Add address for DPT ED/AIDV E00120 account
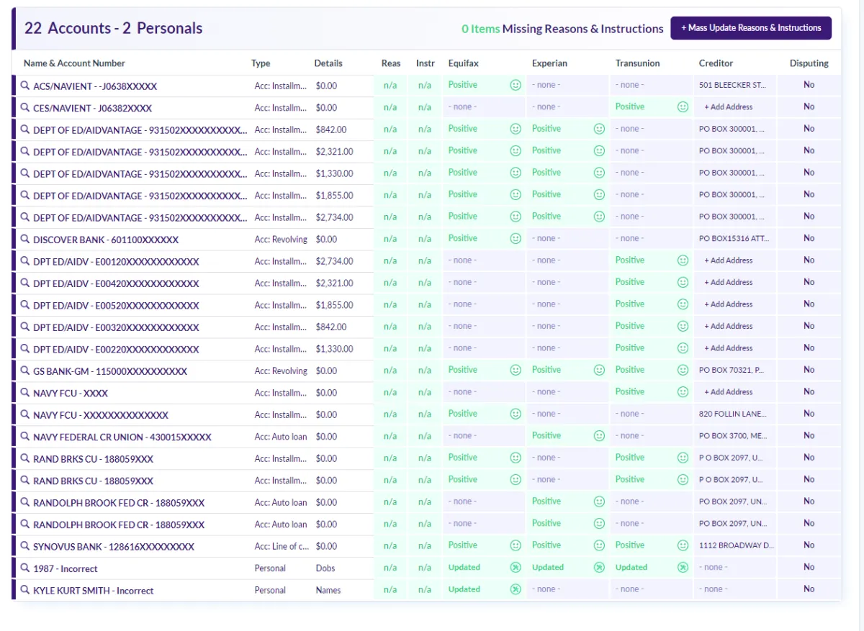 [x=729, y=260]
